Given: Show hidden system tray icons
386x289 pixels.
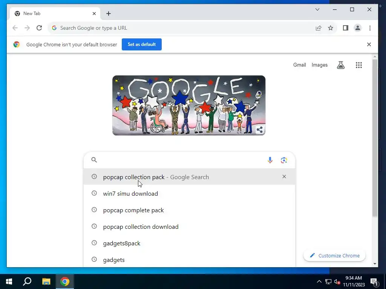Looking at the screenshot, I should pos(319,281).
